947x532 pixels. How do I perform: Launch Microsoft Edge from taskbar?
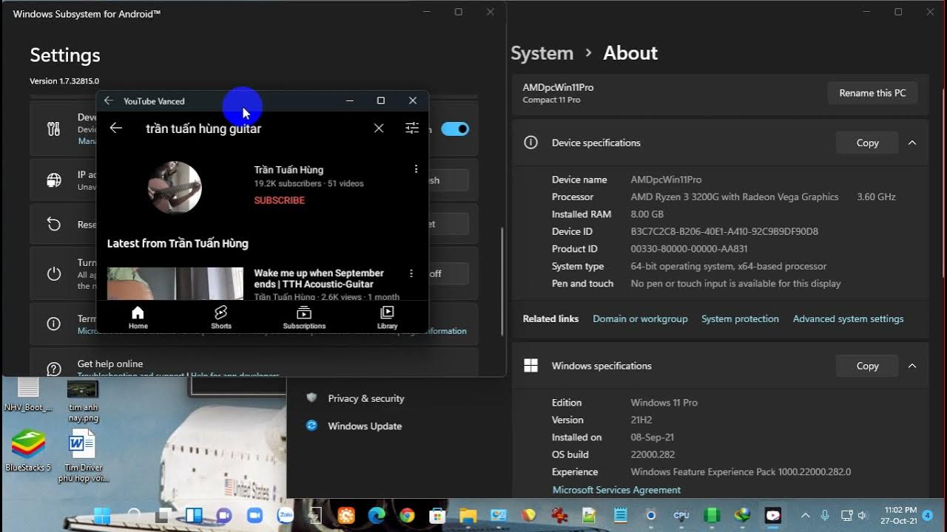[x=377, y=515]
